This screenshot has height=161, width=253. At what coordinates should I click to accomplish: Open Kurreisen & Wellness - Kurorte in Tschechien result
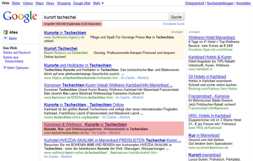(85, 124)
